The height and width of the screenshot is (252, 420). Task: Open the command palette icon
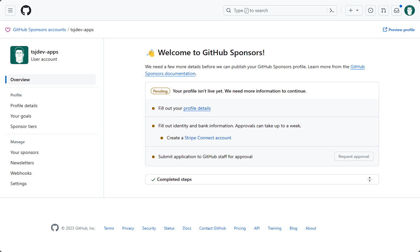click(x=332, y=10)
